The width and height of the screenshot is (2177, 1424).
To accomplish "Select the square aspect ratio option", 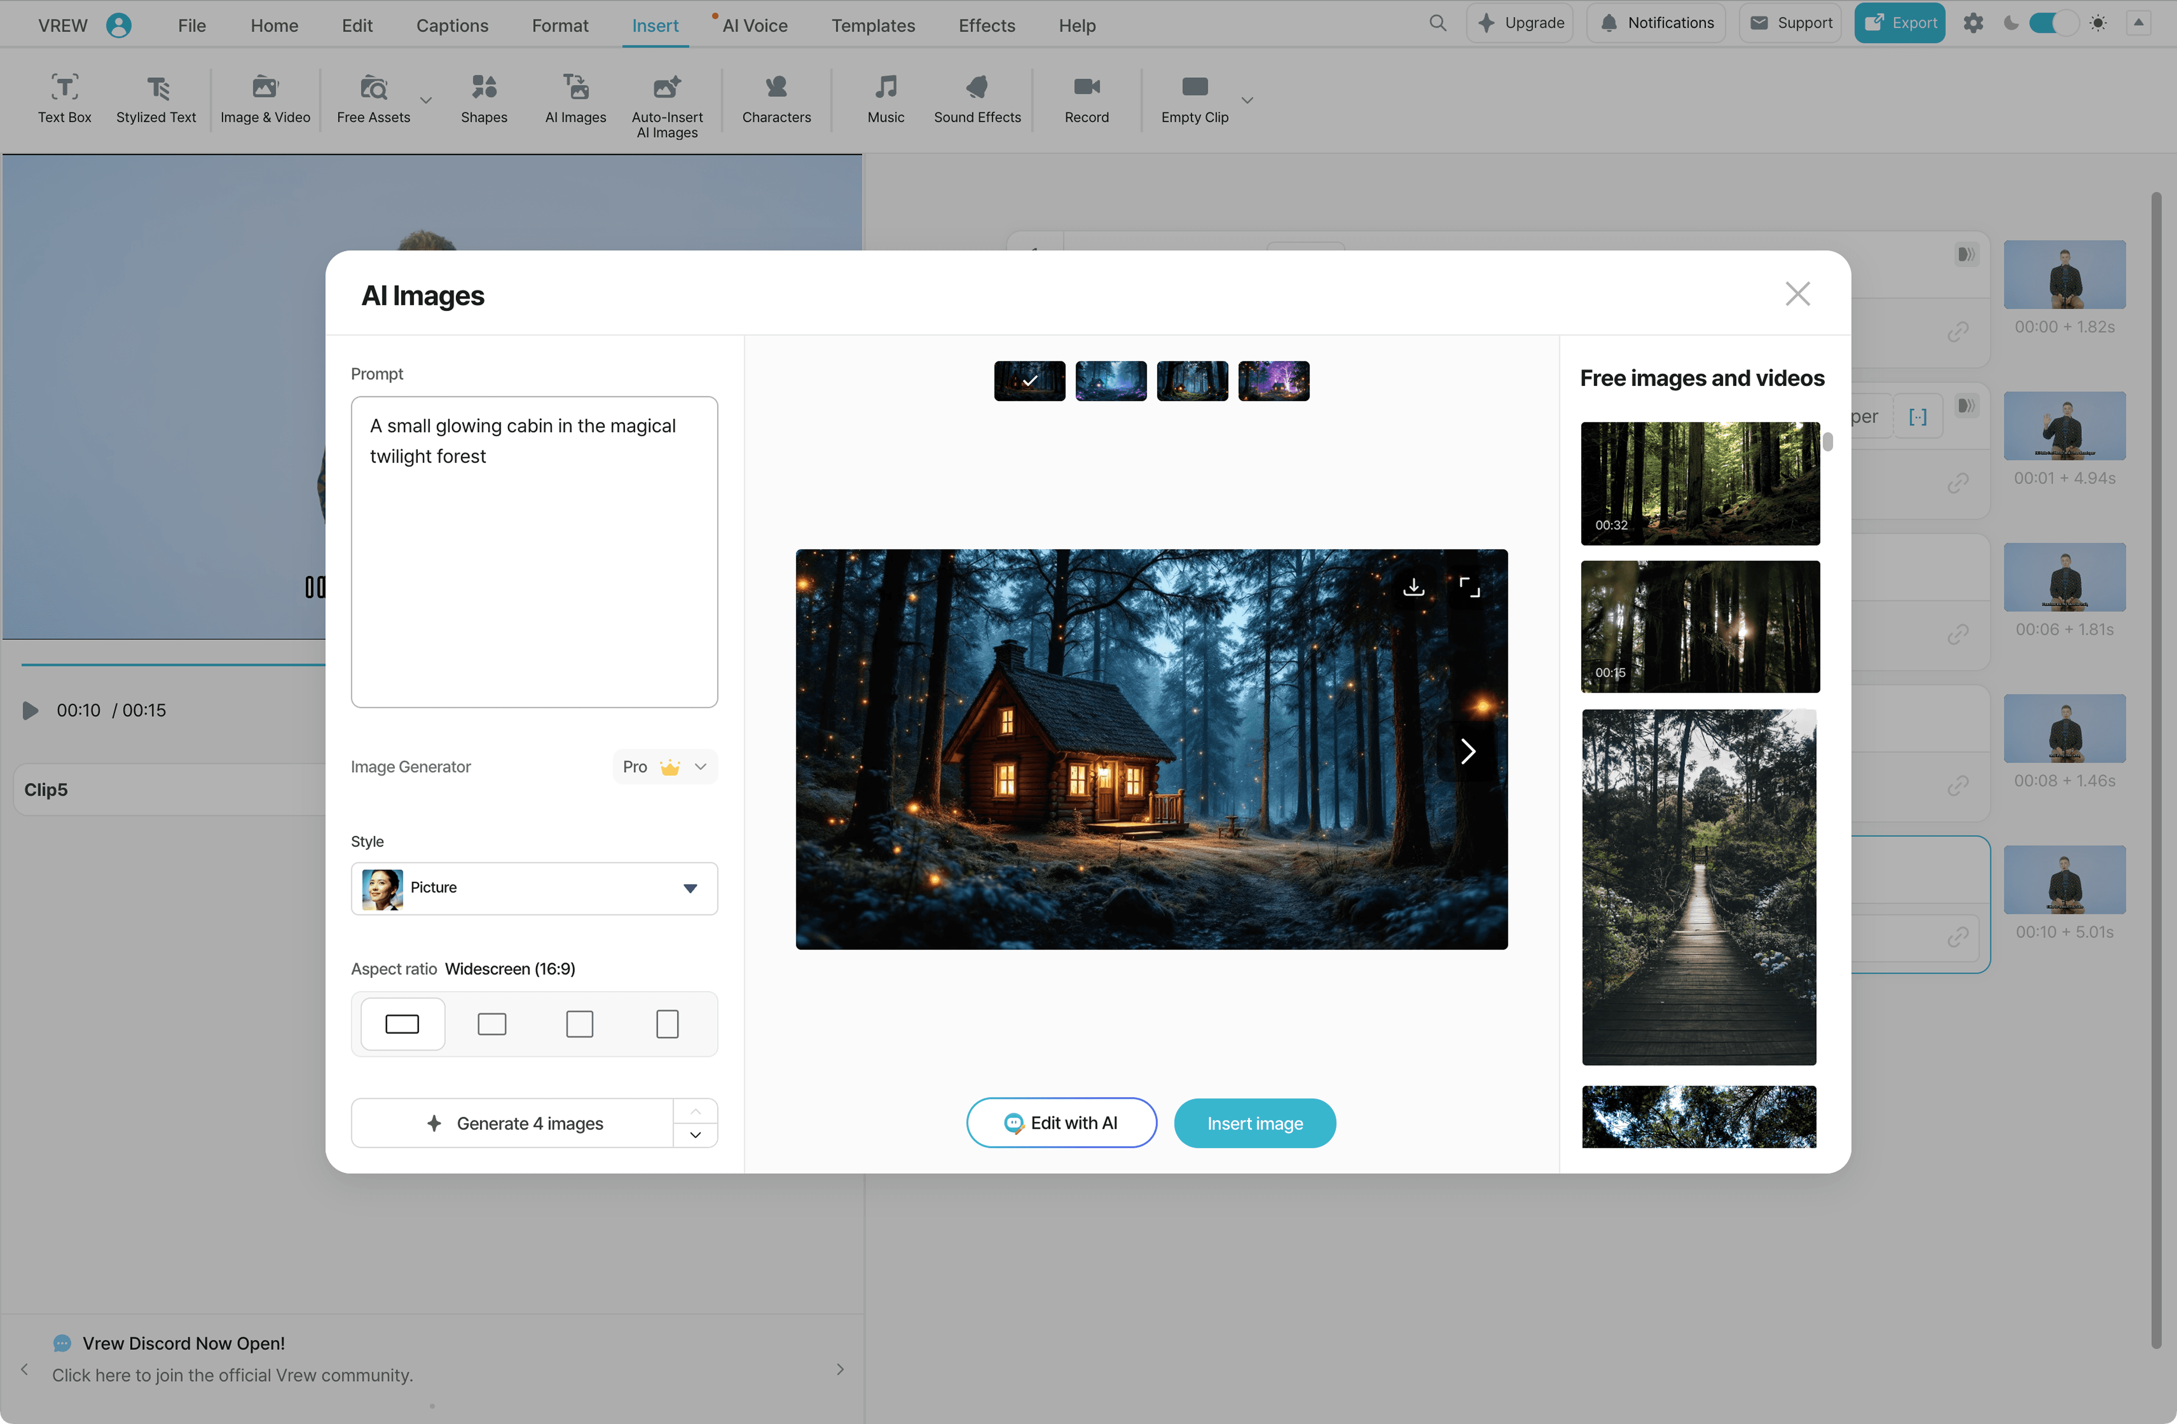I will [x=579, y=1023].
